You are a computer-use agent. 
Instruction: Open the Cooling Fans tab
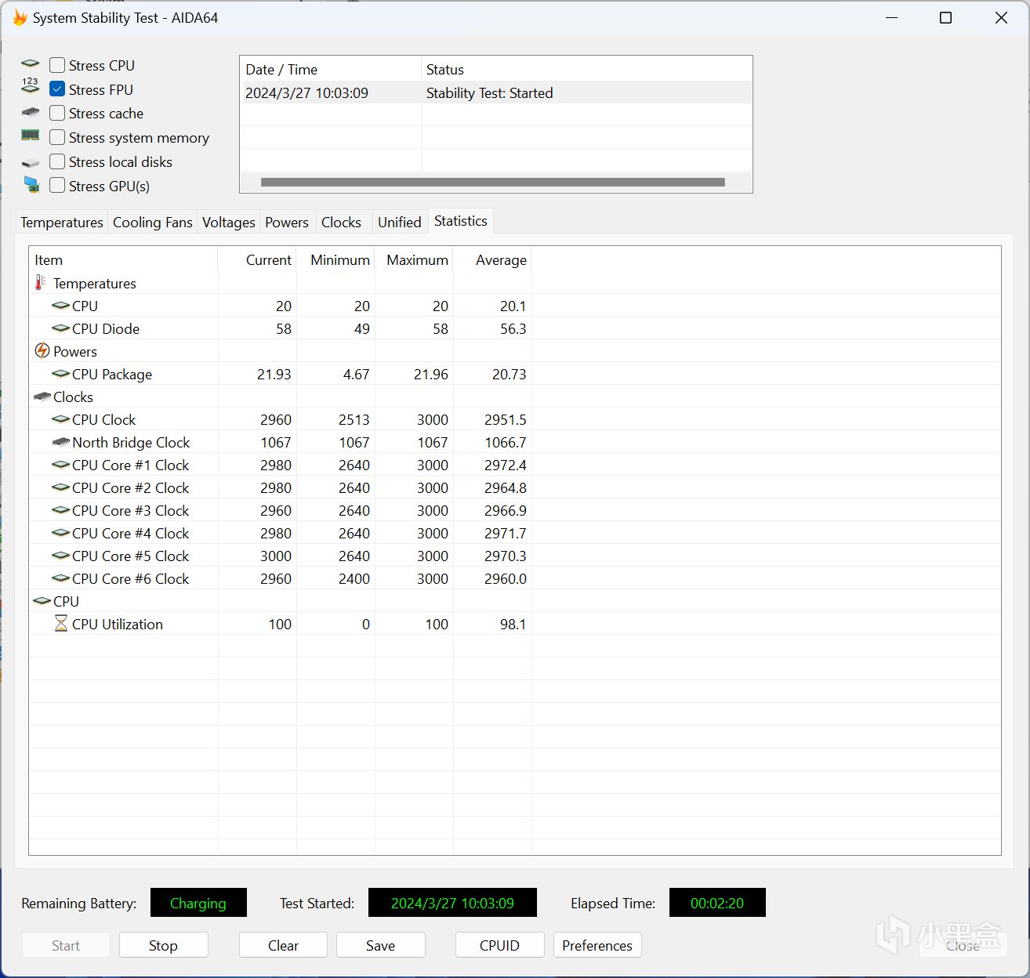152,223
